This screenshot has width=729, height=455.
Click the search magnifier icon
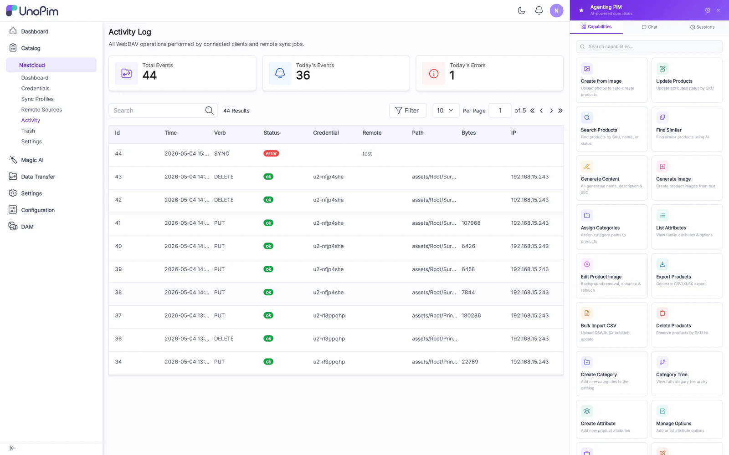(x=209, y=111)
